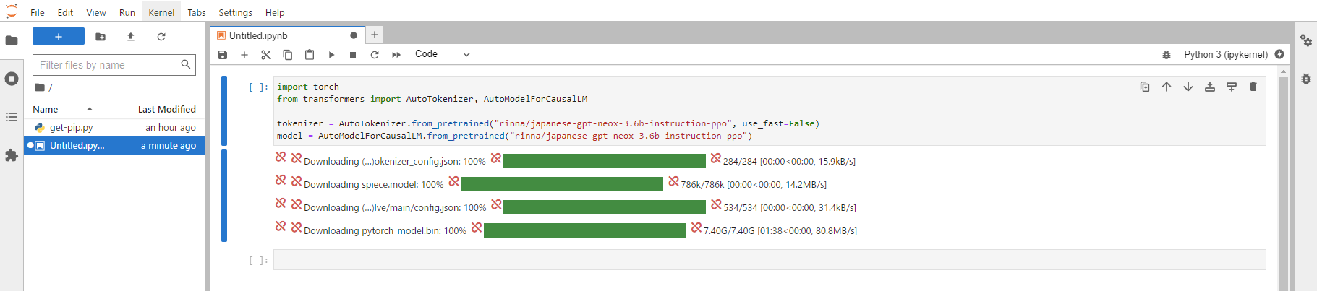Click the blue new launcher button
The width and height of the screenshot is (1317, 291).
click(59, 36)
